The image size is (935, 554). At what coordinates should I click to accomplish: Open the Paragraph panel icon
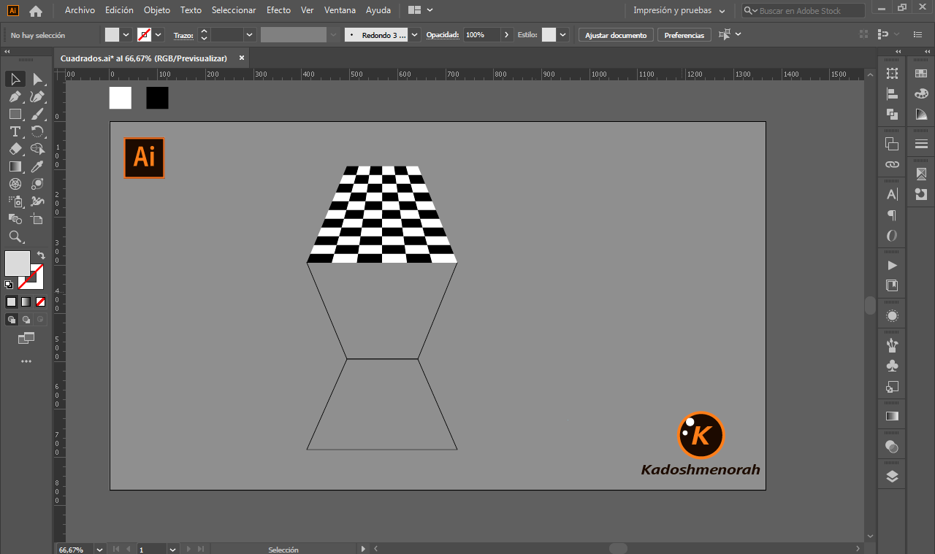892,215
